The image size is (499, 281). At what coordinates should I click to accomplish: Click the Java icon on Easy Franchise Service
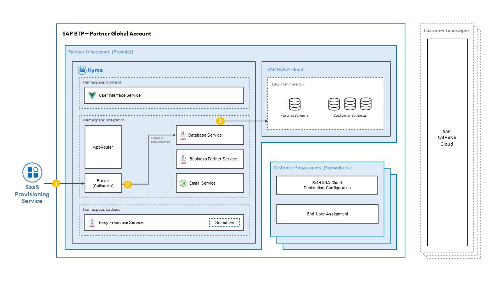92,222
